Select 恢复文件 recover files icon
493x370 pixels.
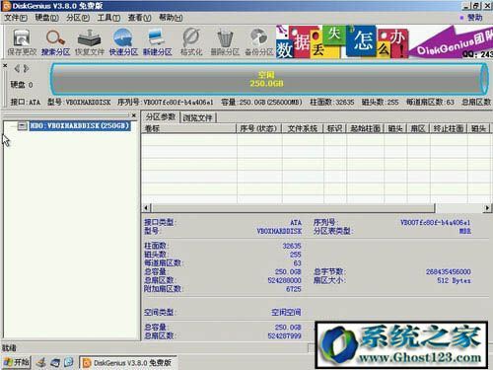(x=90, y=42)
